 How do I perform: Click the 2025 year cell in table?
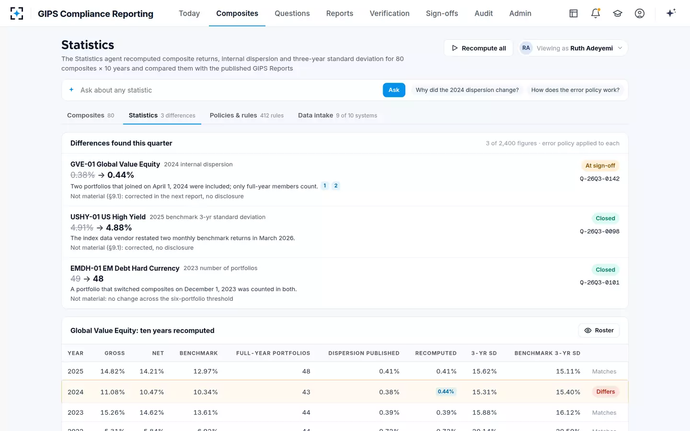(x=75, y=371)
